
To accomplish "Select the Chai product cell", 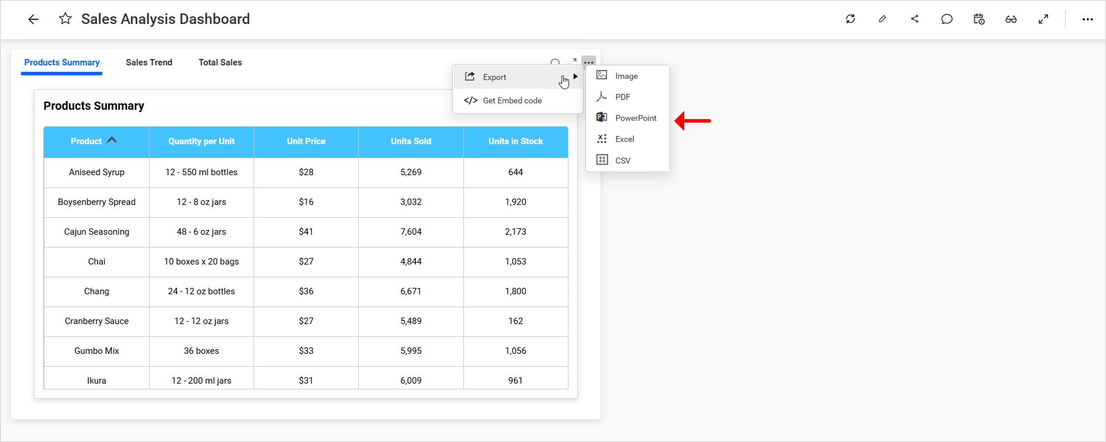I will (x=96, y=262).
